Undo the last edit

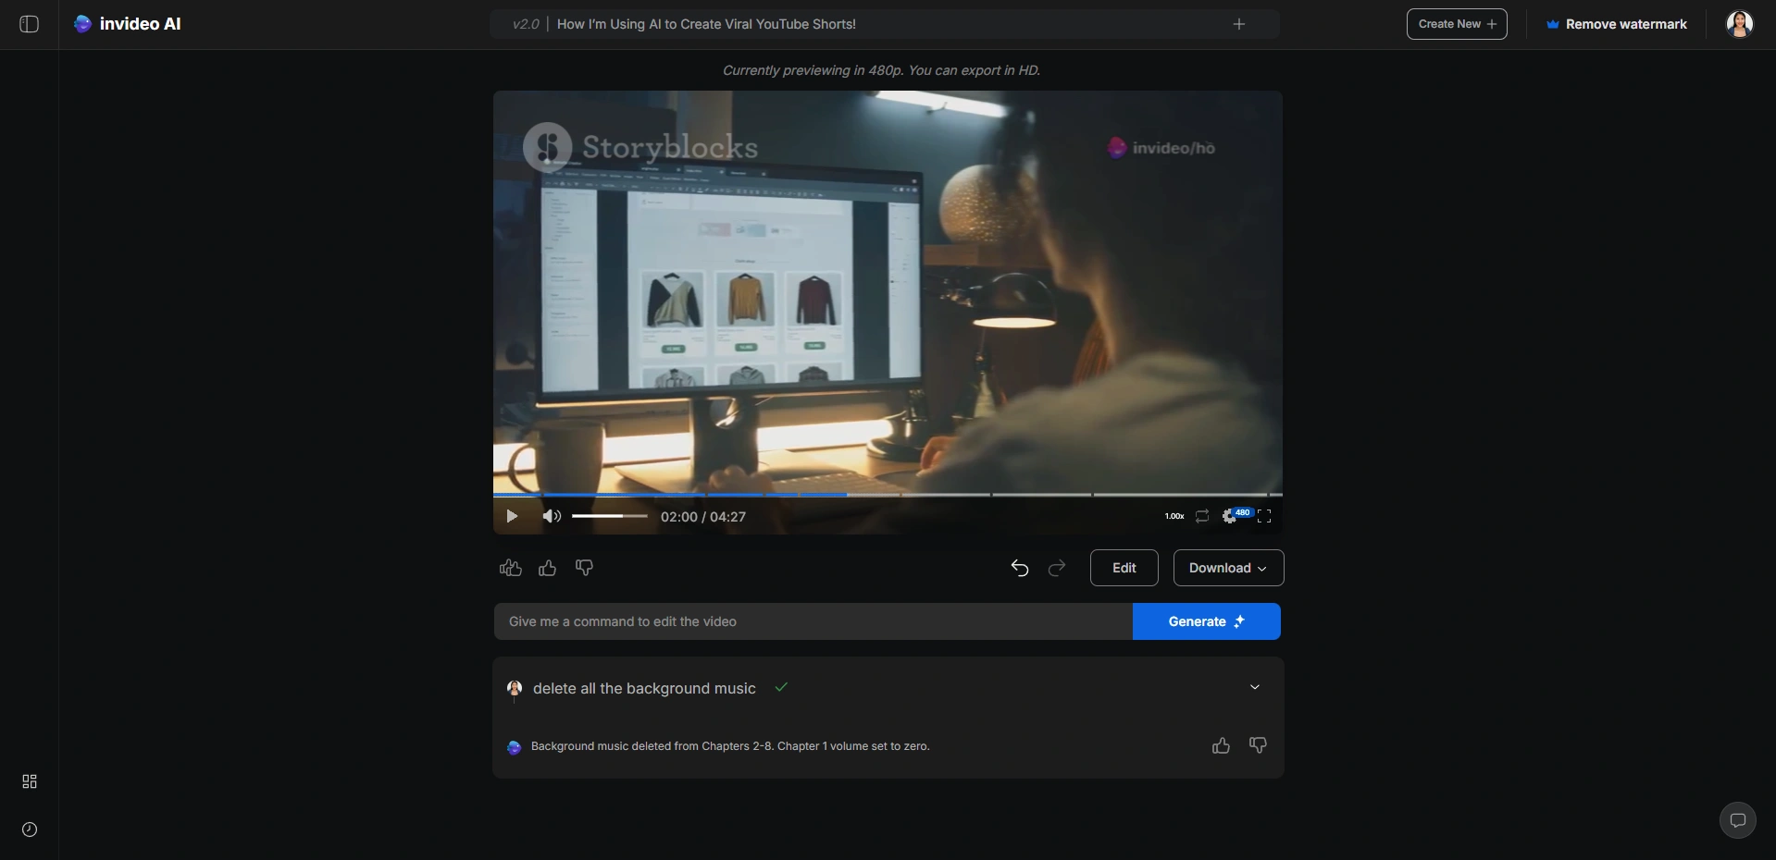1020,568
